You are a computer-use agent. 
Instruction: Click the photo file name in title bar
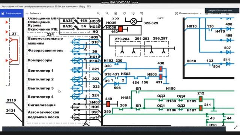[46, 6]
